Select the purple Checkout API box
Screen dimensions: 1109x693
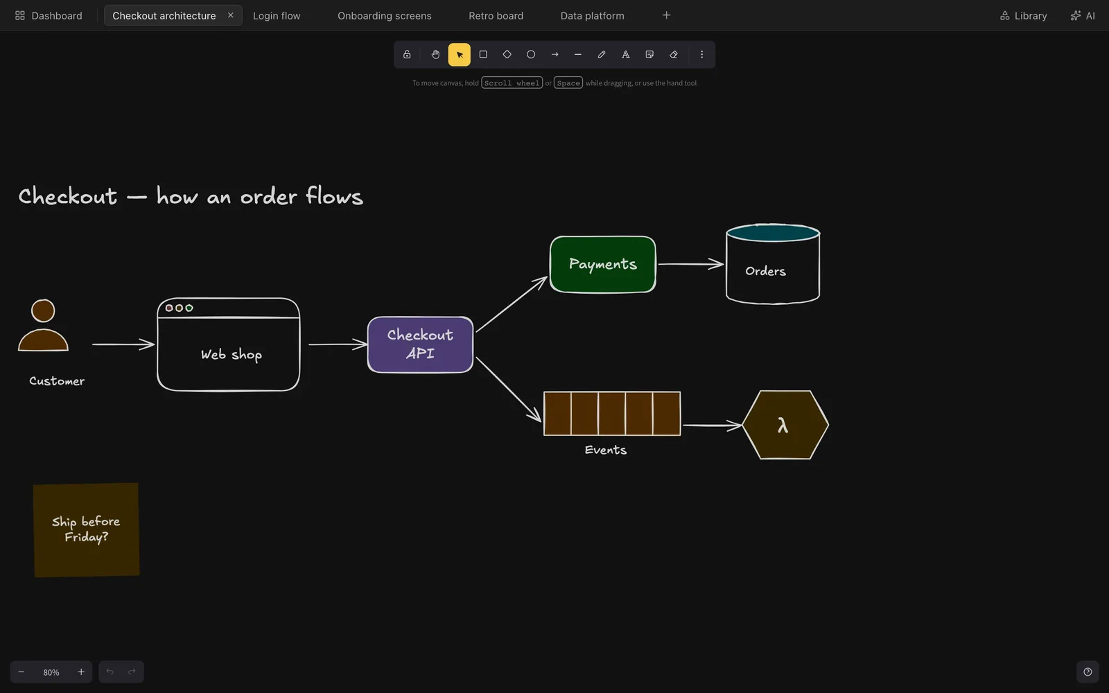(x=421, y=344)
